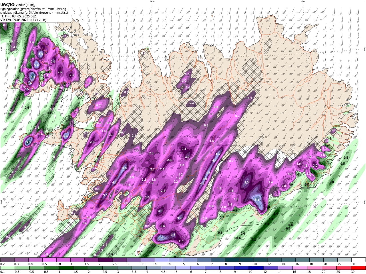Click the 64N label on the right edge

click(365, 202)
